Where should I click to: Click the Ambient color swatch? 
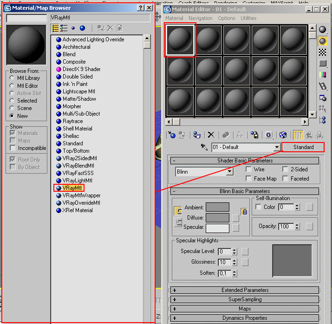click(217, 207)
